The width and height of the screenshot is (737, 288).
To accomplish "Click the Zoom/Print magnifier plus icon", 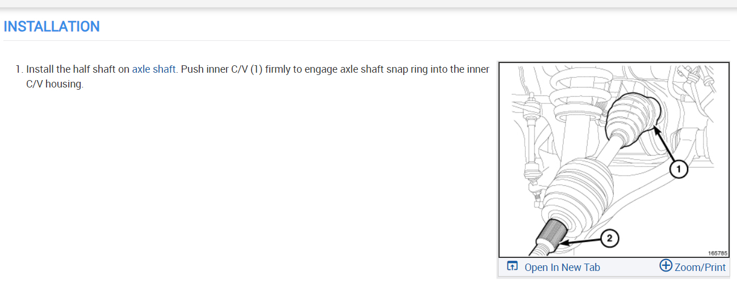I will 665,266.
